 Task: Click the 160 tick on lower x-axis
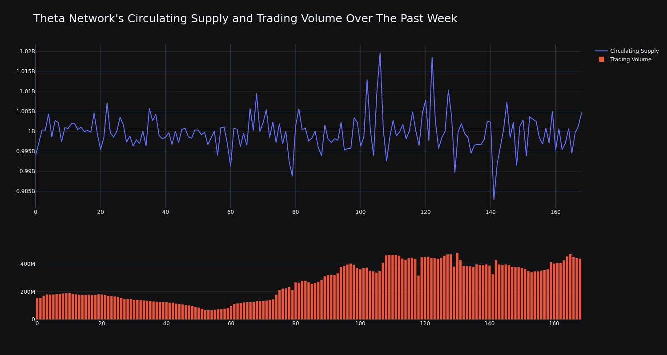click(x=554, y=323)
